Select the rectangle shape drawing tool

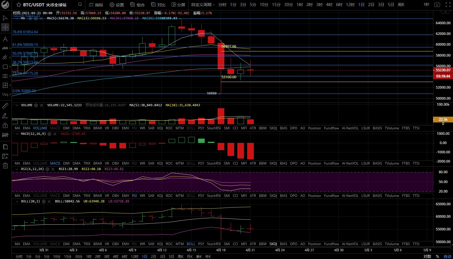pos(5,67)
